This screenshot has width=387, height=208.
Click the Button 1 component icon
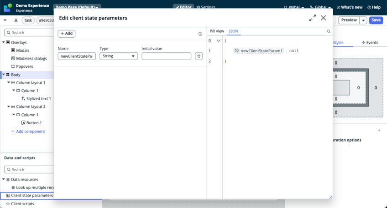[x=23, y=122]
